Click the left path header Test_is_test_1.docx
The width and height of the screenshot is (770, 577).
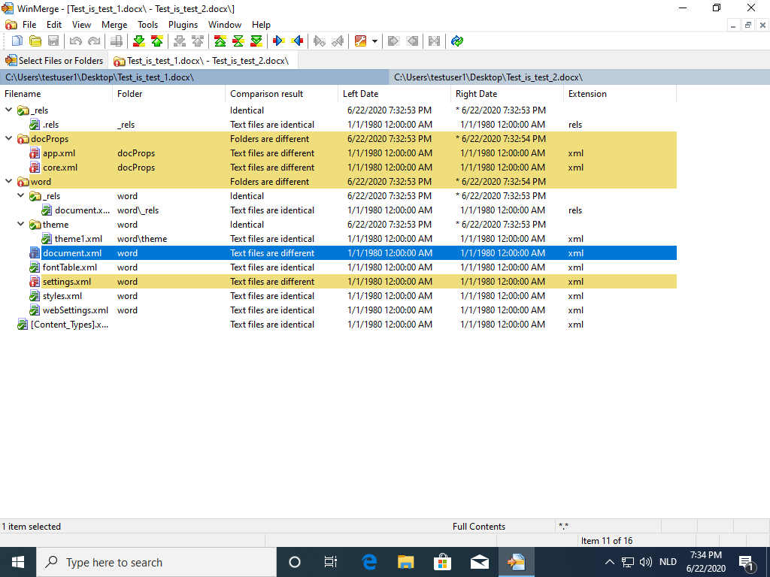[x=195, y=77]
